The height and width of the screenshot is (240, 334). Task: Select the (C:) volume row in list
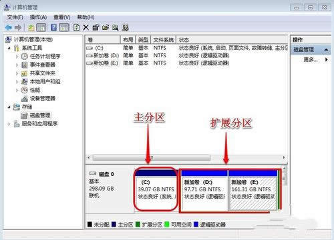tap(186, 48)
